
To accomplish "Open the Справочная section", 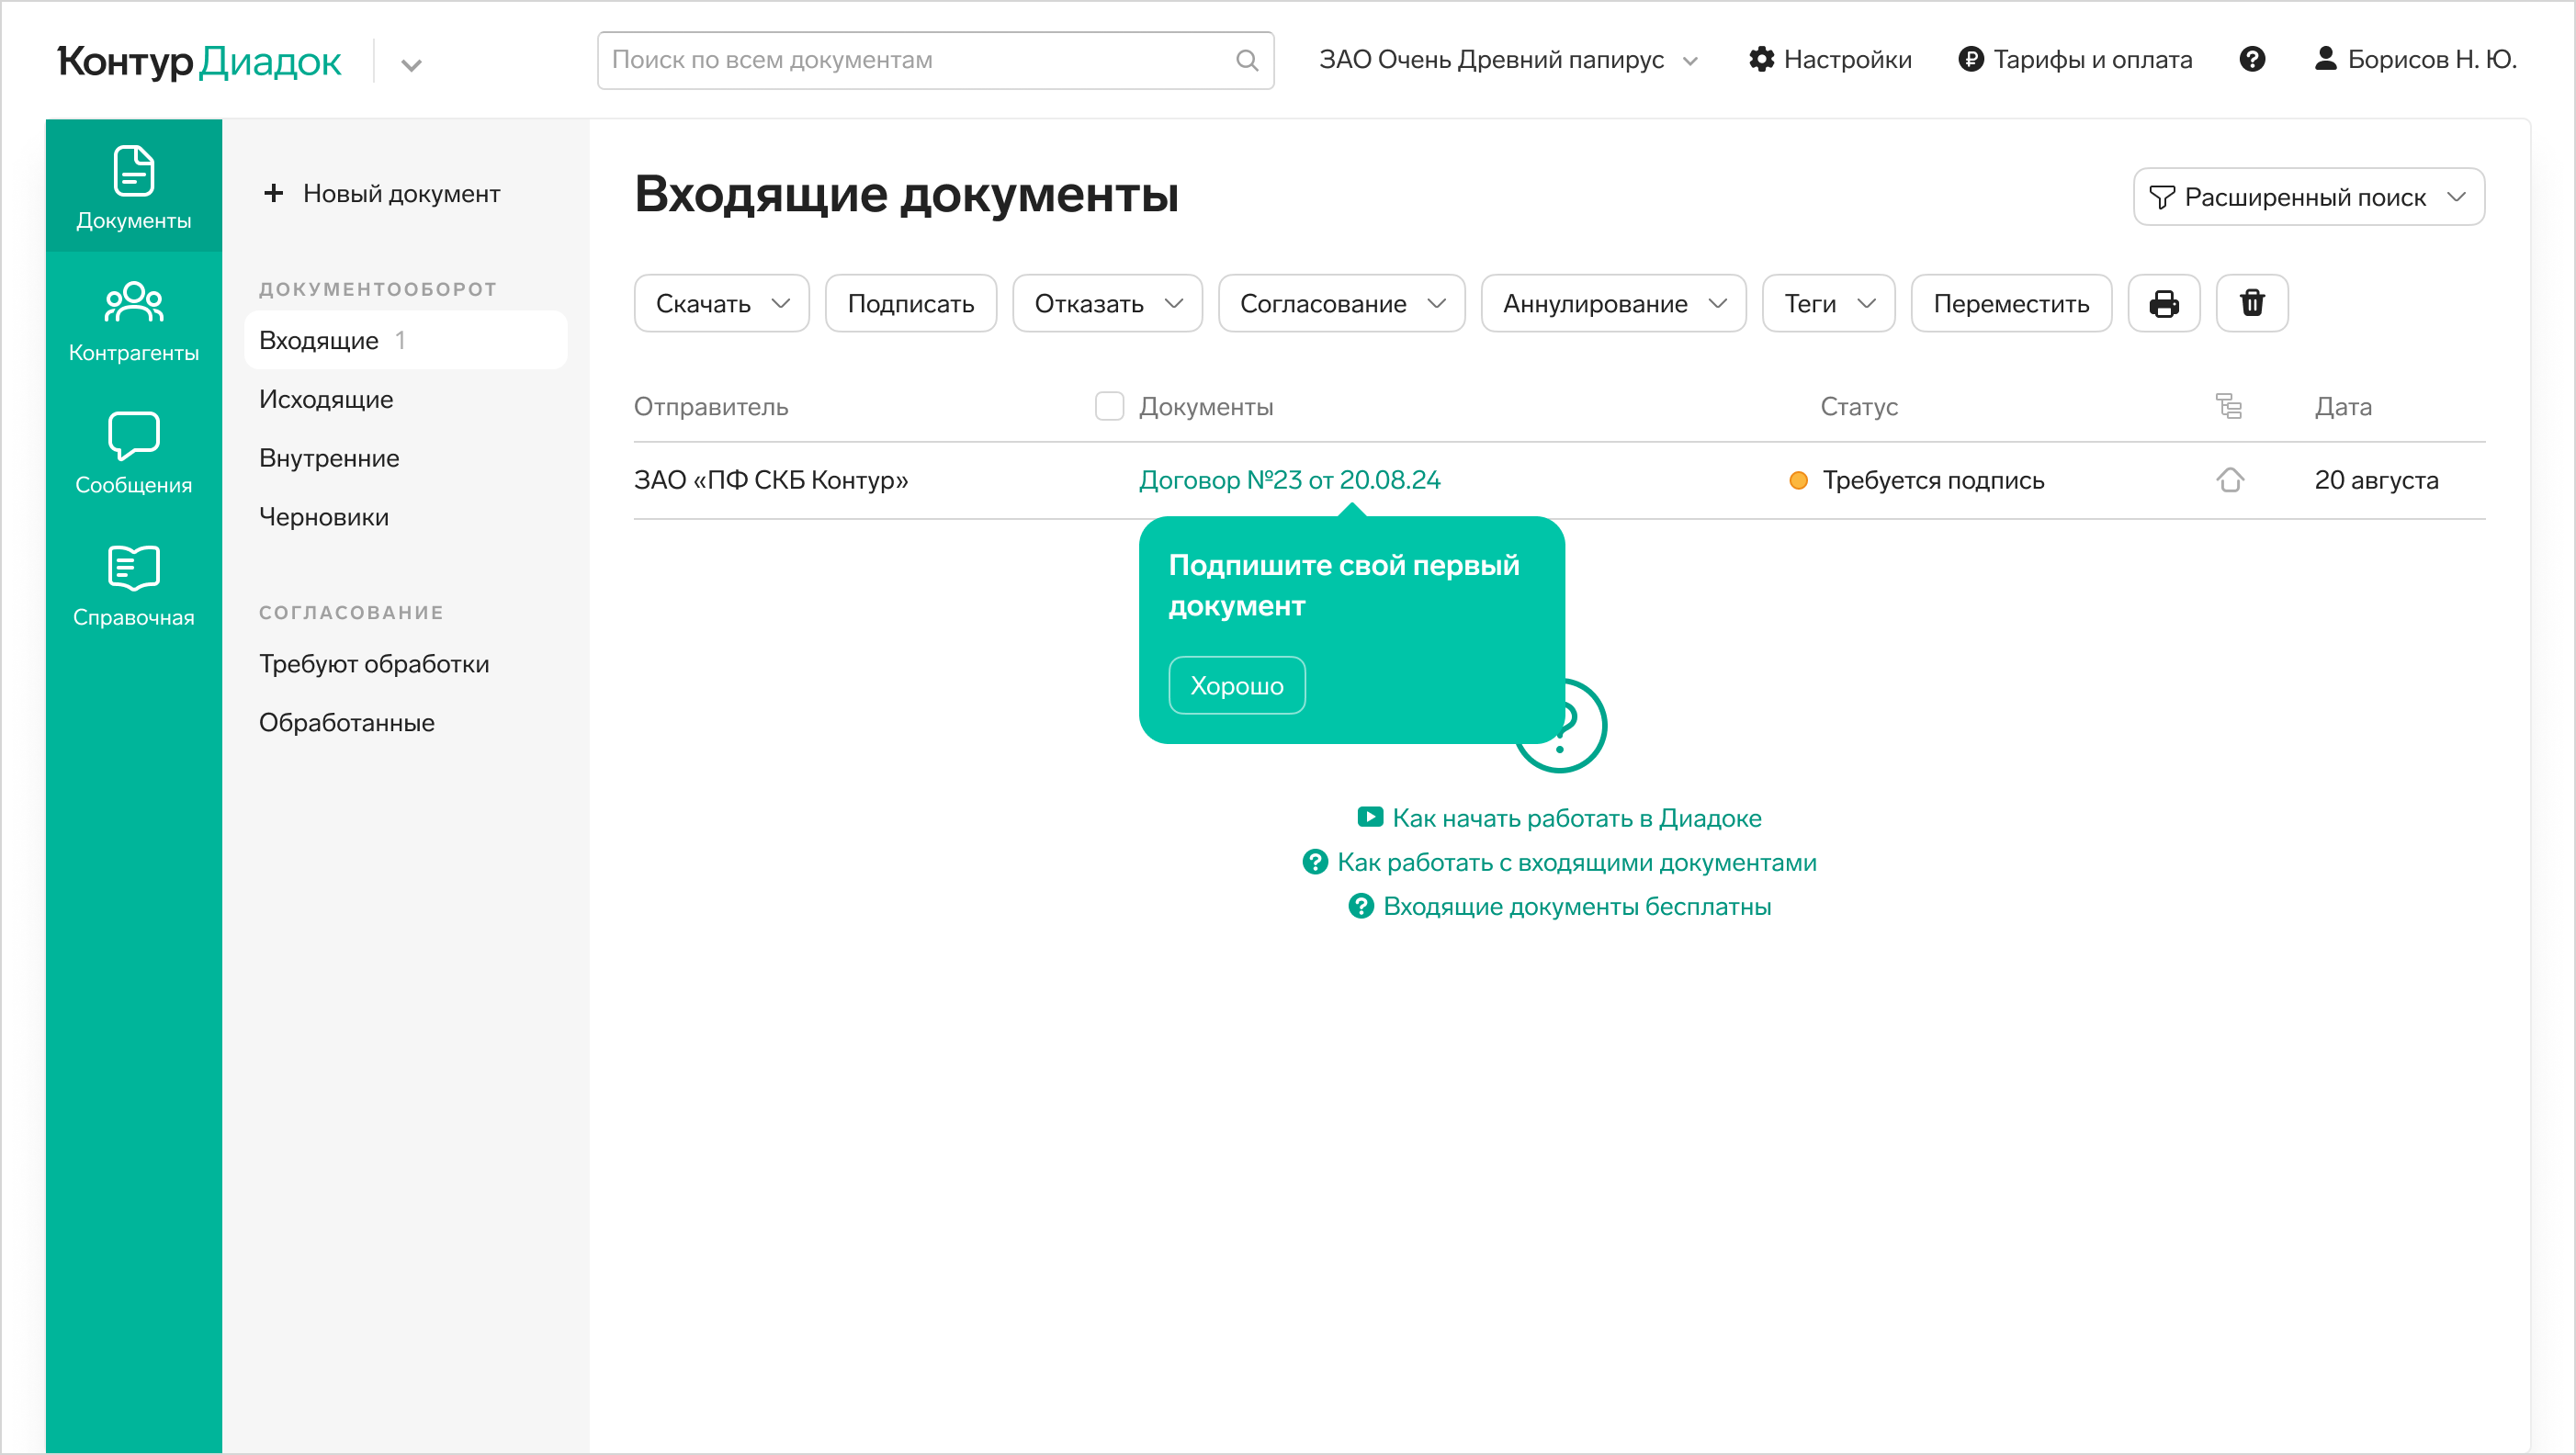I will (133, 585).
